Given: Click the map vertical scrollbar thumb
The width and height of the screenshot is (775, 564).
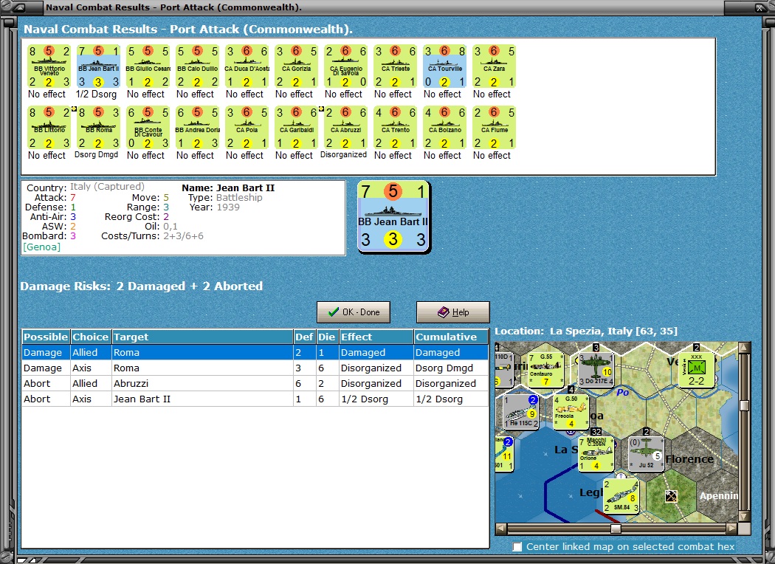Looking at the screenshot, I should pos(744,405).
